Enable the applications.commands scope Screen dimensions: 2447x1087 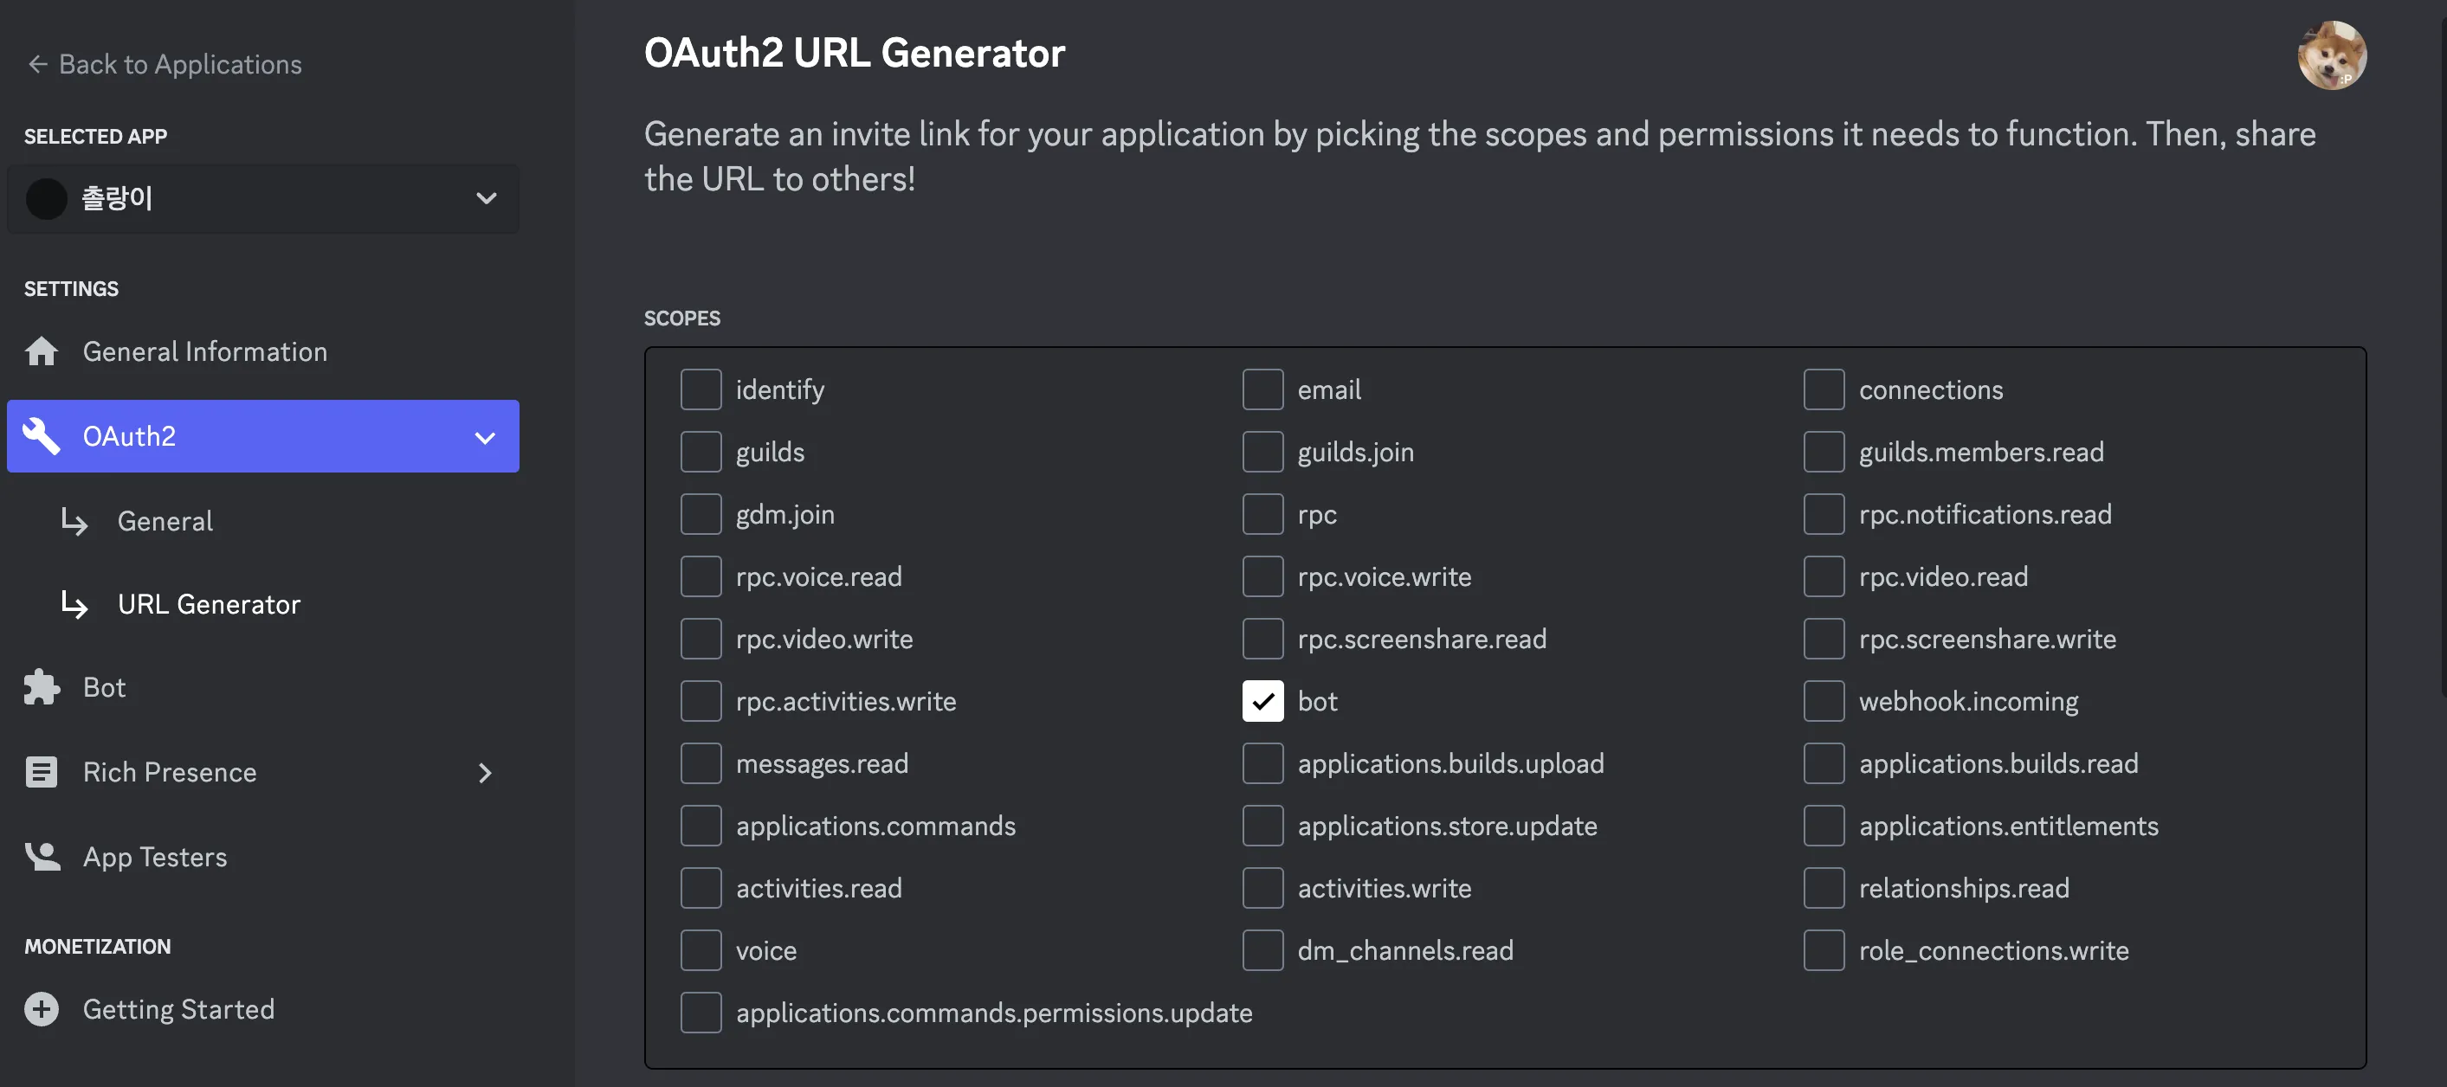[701, 826]
